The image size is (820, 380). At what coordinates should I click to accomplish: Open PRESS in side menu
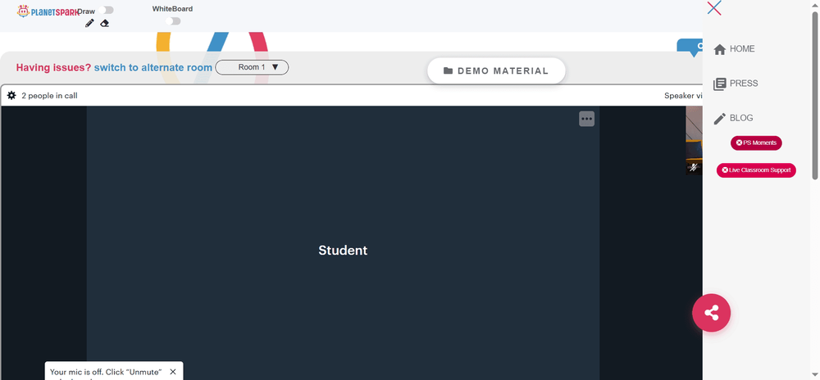(736, 84)
